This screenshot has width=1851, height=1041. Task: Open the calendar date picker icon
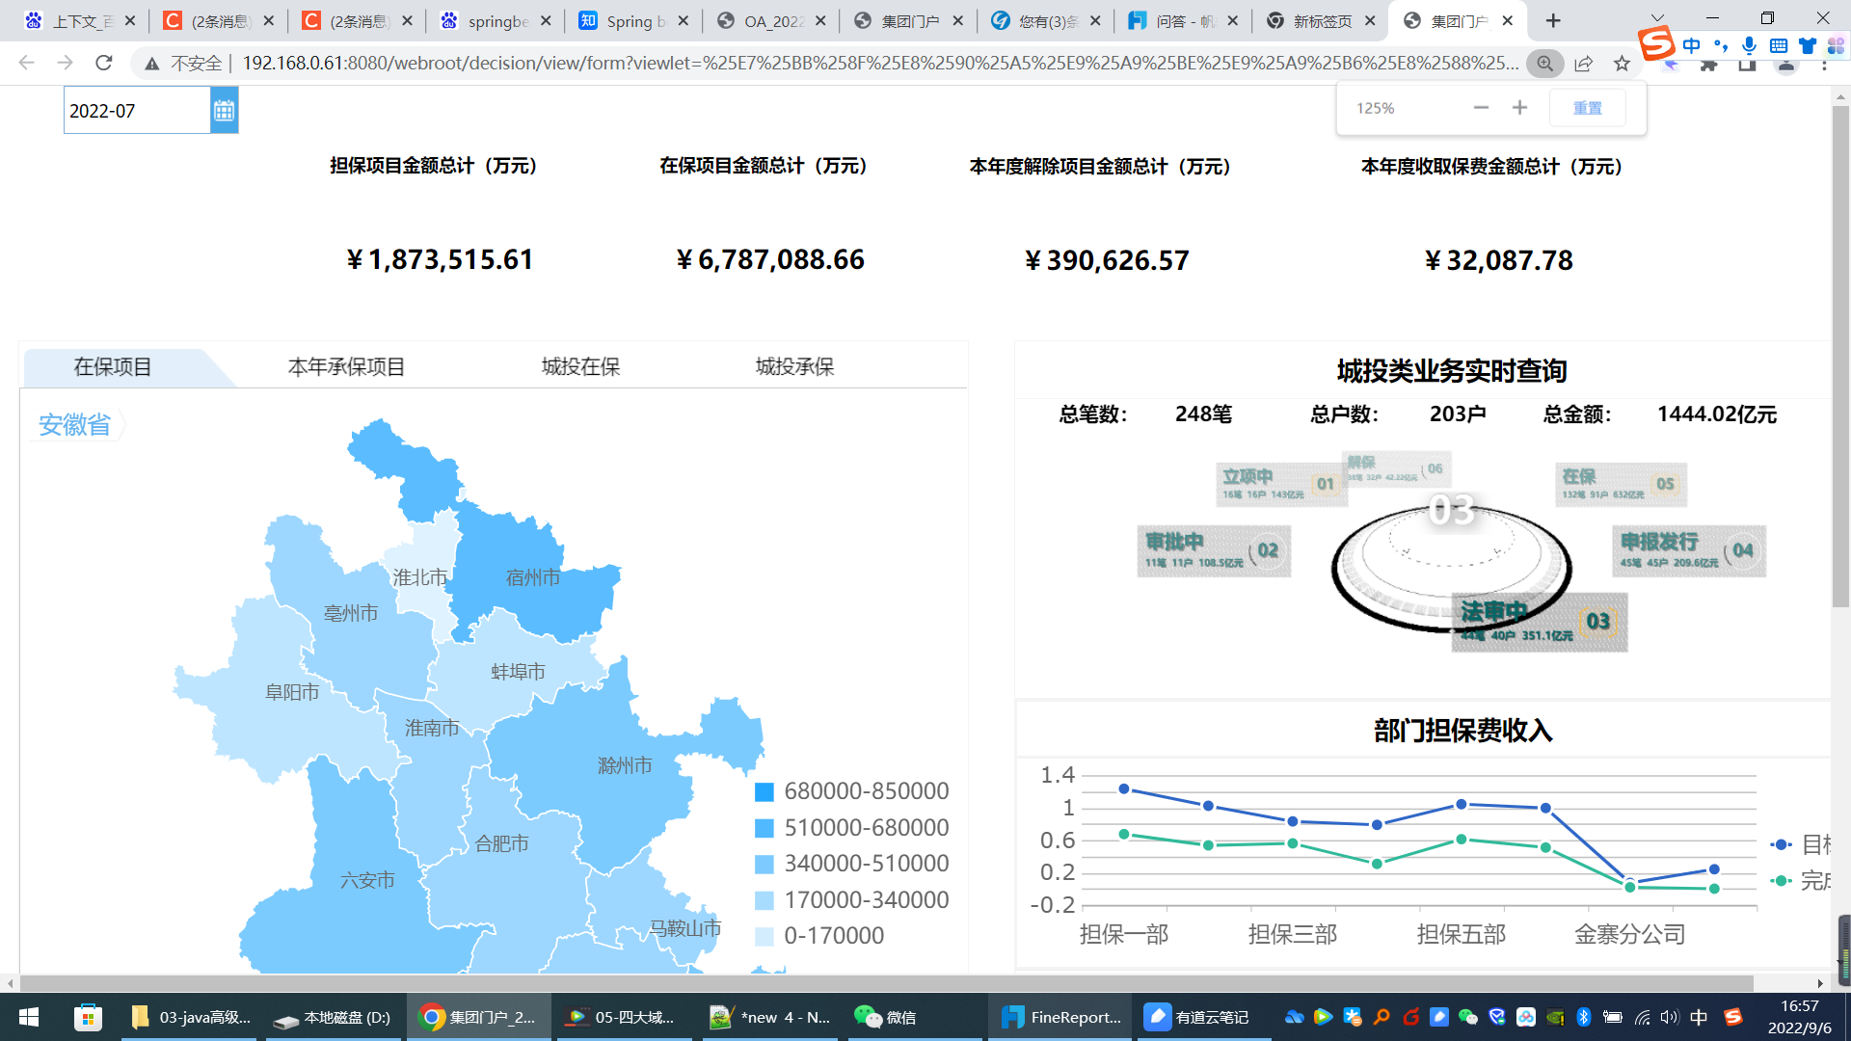pos(224,111)
